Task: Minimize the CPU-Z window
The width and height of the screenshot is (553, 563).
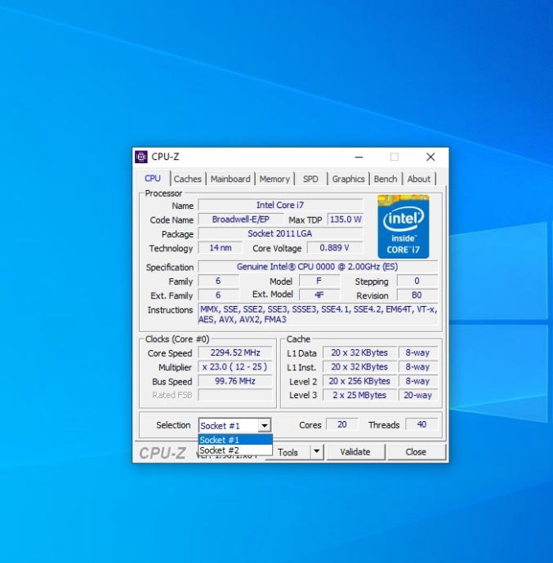Action: coord(359,157)
